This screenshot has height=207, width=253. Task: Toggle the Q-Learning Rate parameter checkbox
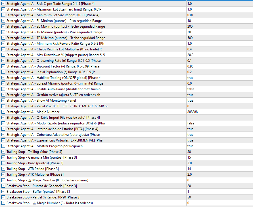click(3, 61)
